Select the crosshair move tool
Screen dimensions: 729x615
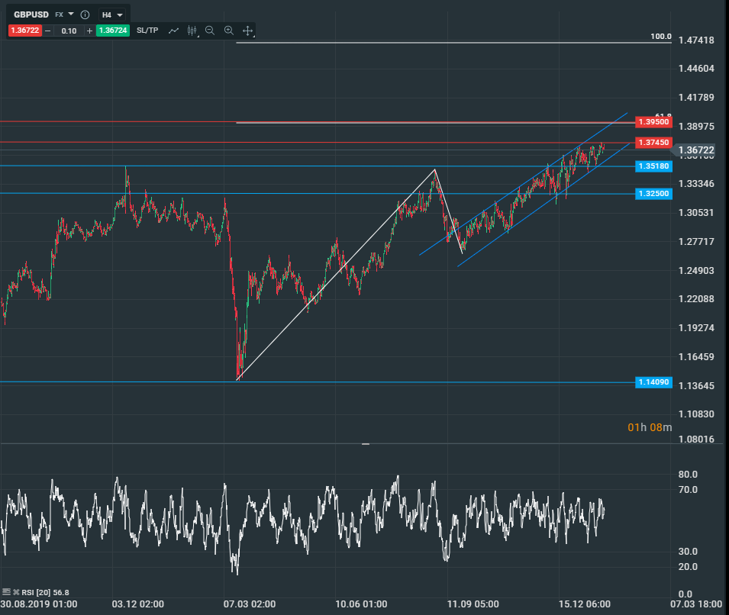pos(247,31)
